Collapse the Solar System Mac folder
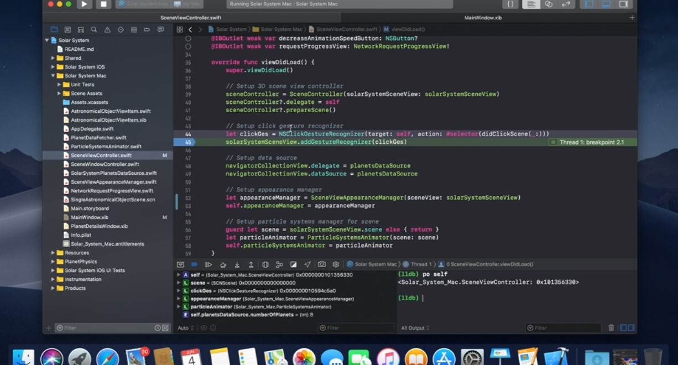The height and width of the screenshot is (365, 678). tap(53, 76)
